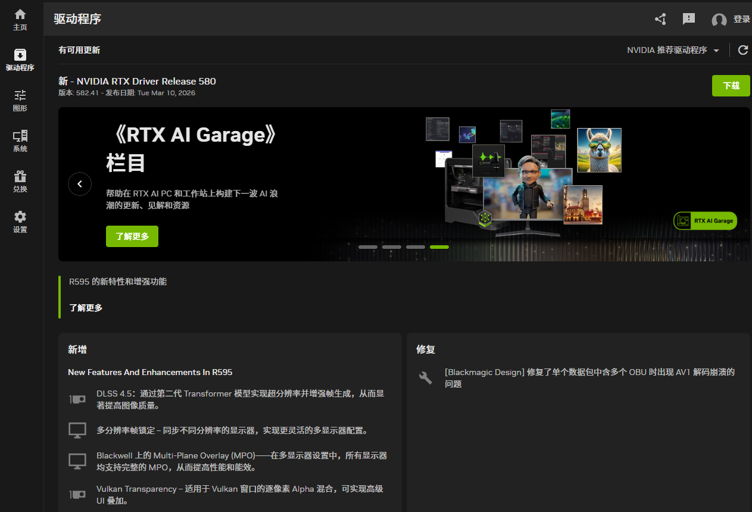Click monitor icon beside 多分辨率帧锁定

pos(77,430)
